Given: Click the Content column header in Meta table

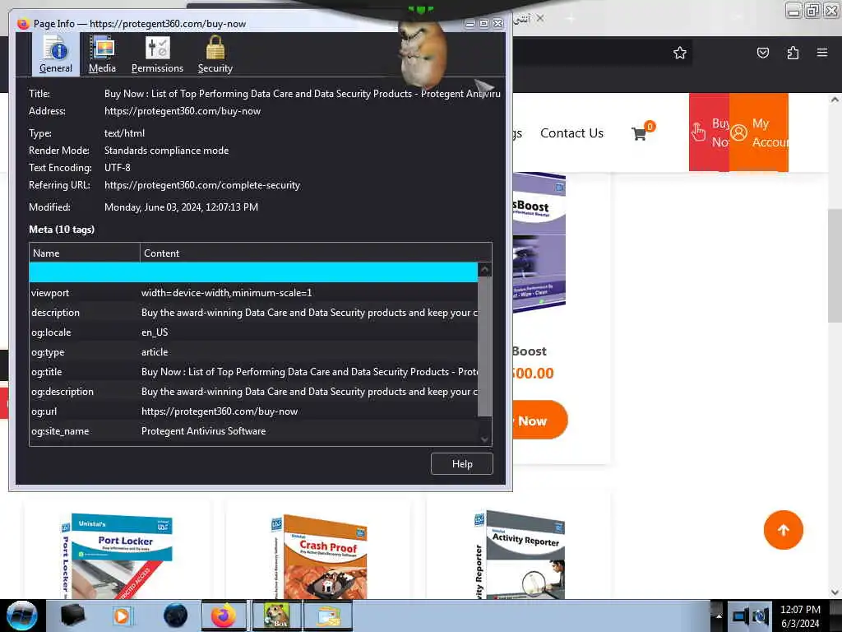Looking at the screenshot, I should [x=316, y=253].
